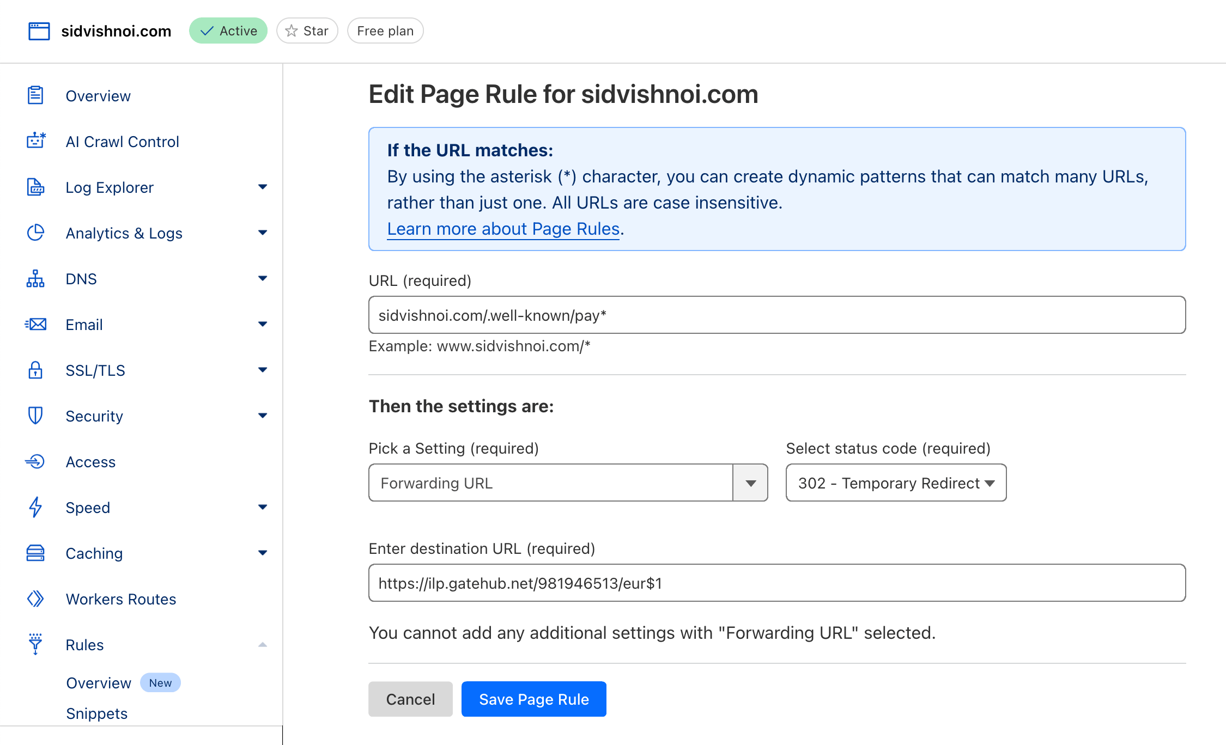Click the SSL/TLS lock icon
Screen dimensions: 1226x745
point(35,370)
